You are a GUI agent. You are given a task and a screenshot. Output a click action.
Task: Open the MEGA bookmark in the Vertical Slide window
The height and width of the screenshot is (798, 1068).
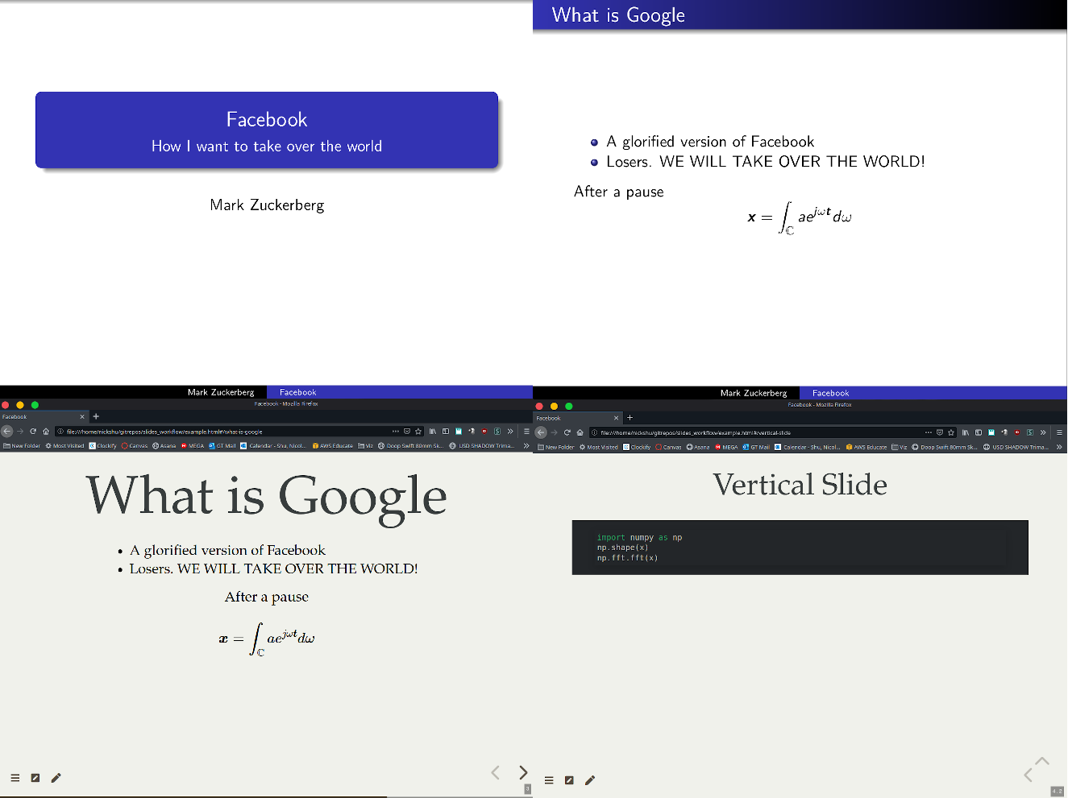click(726, 447)
